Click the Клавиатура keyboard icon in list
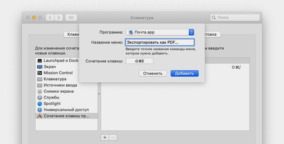Viewport: 284px width, 144px height. (40, 79)
